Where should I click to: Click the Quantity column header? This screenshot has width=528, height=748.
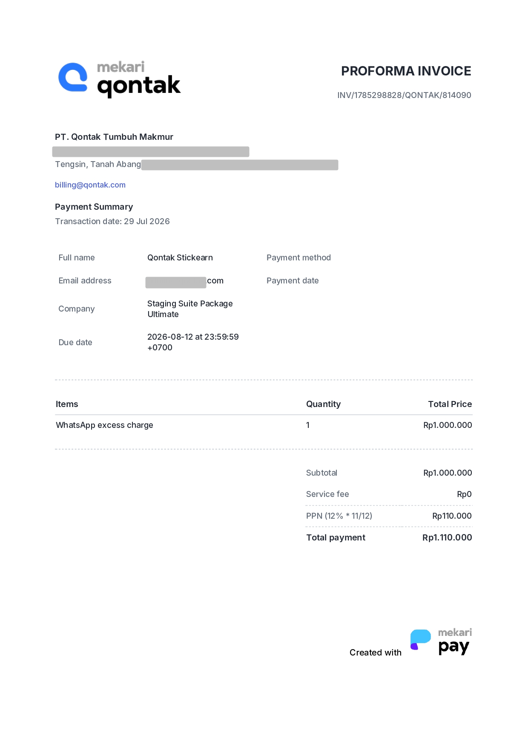[323, 404]
